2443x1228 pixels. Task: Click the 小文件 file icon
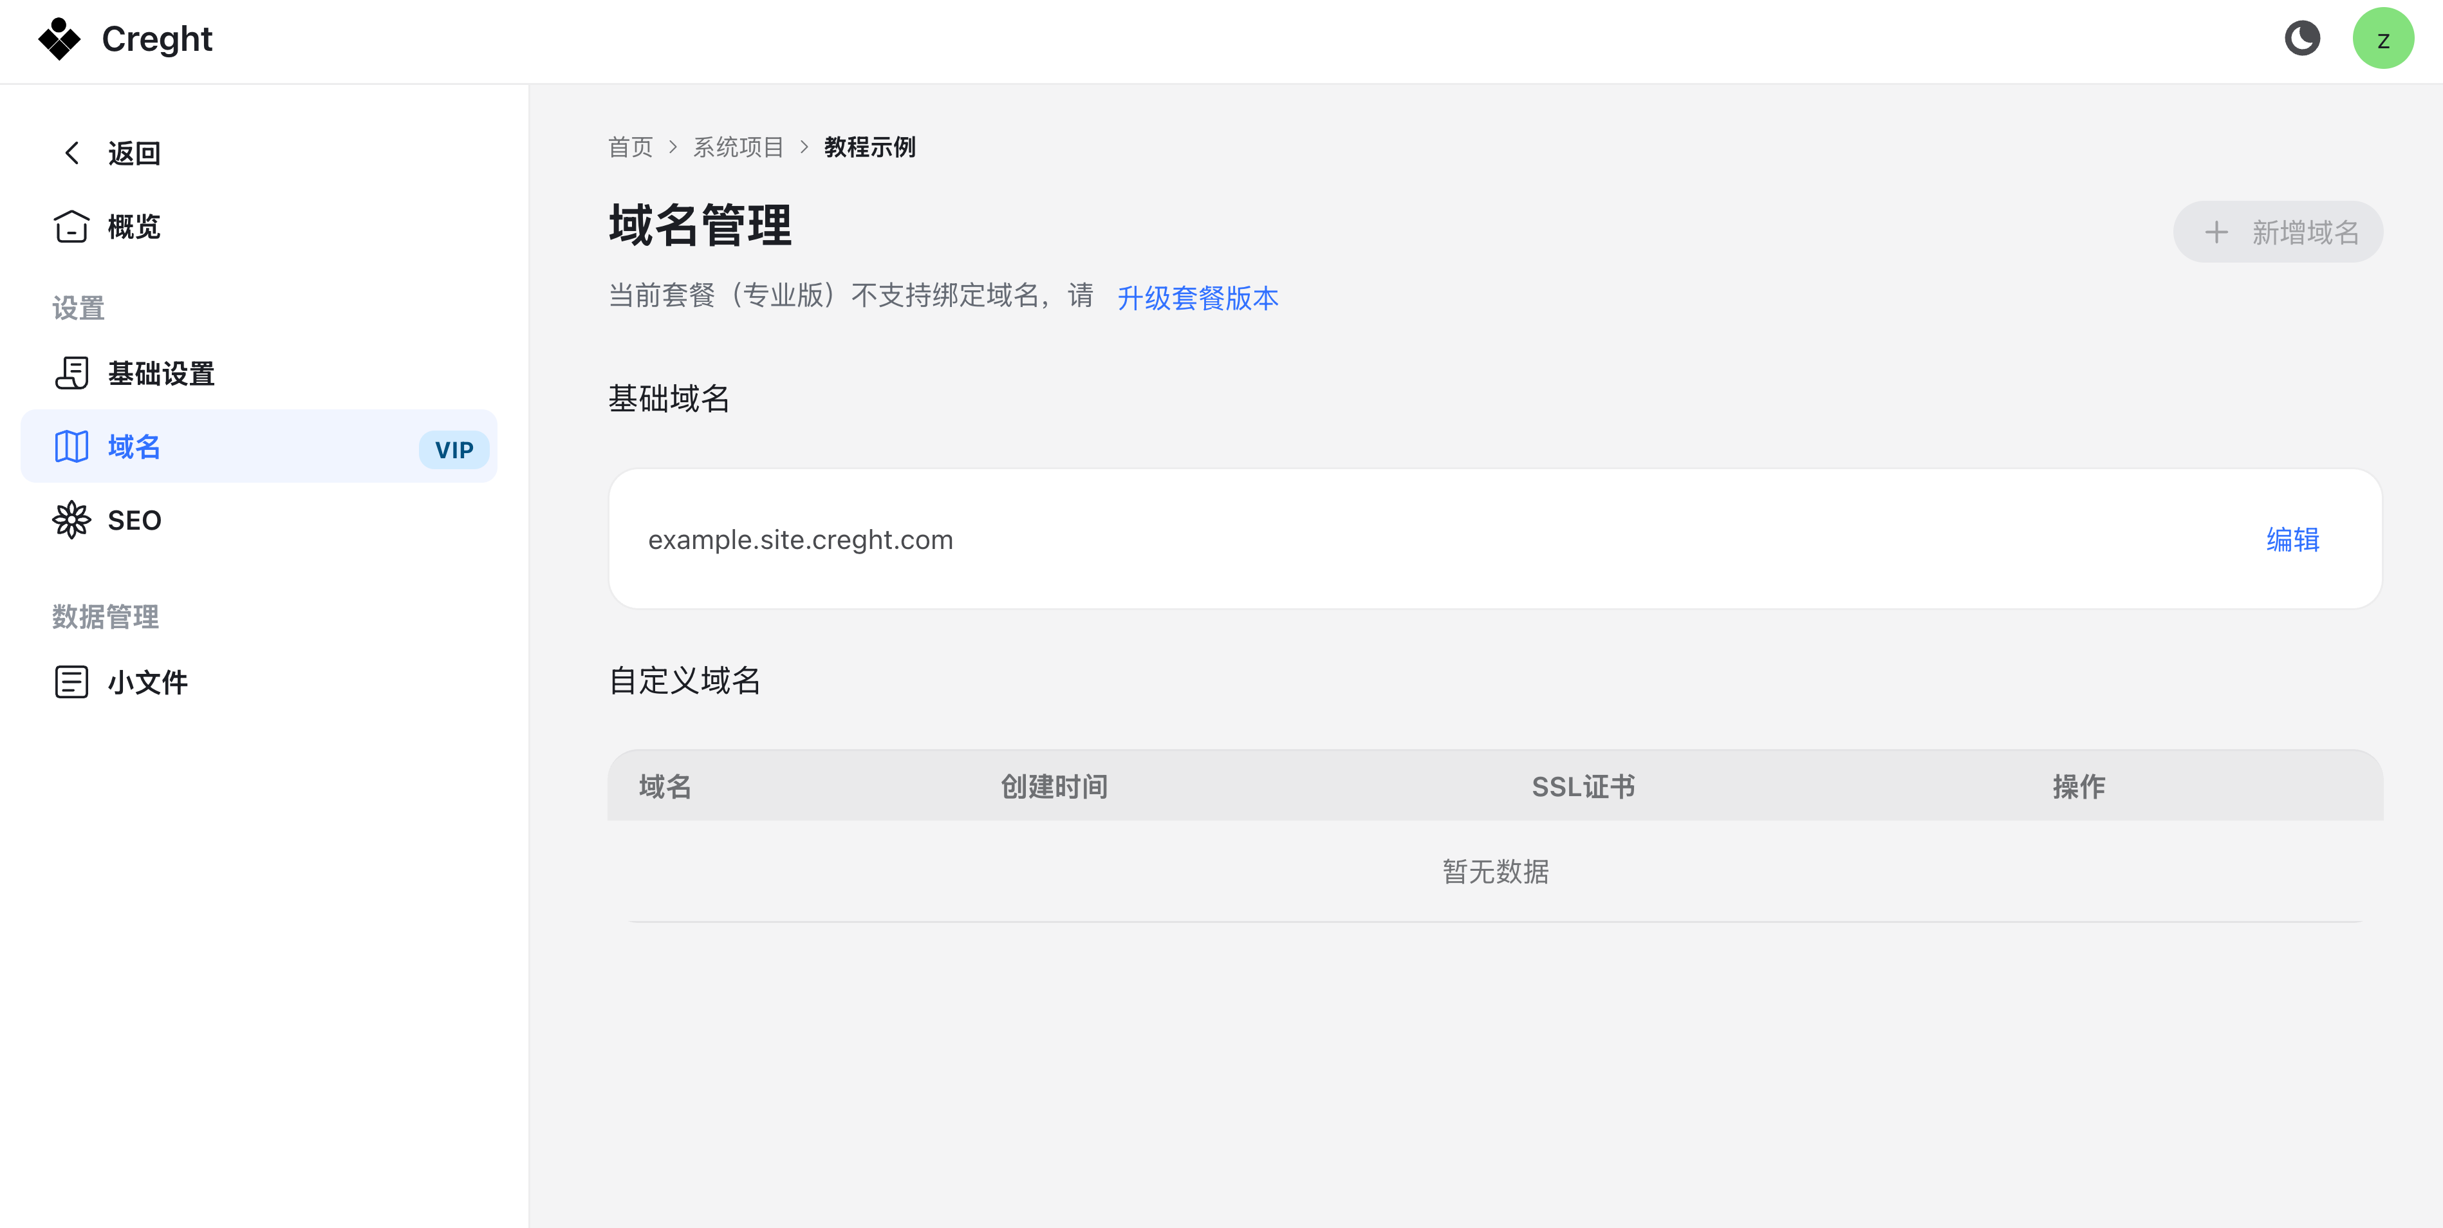tap(72, 682)
